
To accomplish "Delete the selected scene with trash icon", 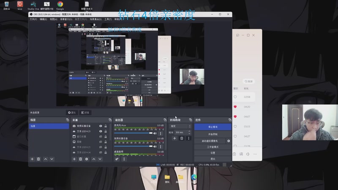I will 38,159.
